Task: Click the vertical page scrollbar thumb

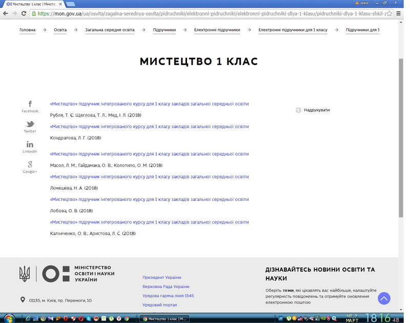Action: point(401,138)
